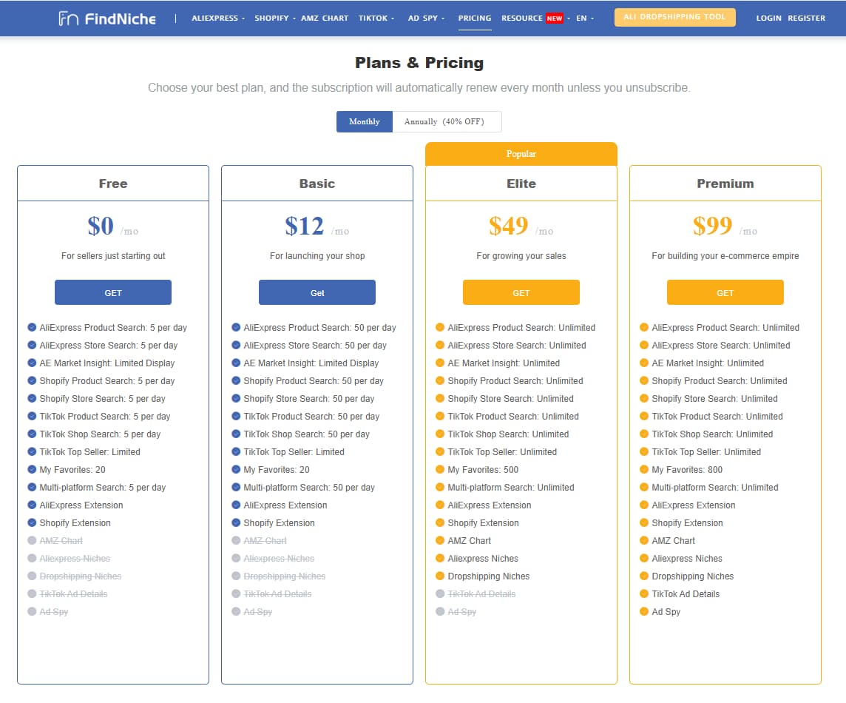Click 'For launching your shop' text

pos(317,256)
